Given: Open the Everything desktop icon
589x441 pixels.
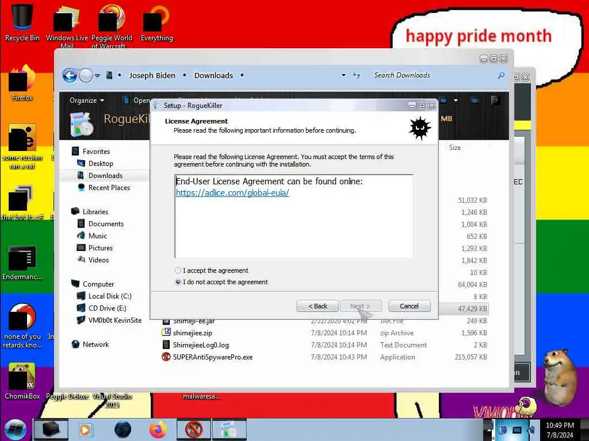Looking at the screenshot, I should point(156,22).
